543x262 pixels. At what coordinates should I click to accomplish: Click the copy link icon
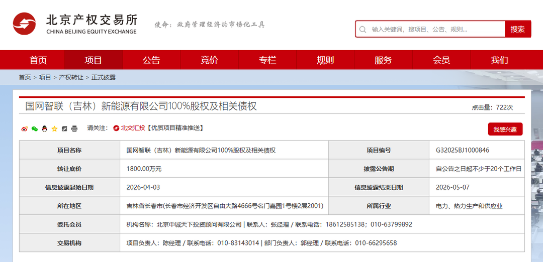pos(64,128)
